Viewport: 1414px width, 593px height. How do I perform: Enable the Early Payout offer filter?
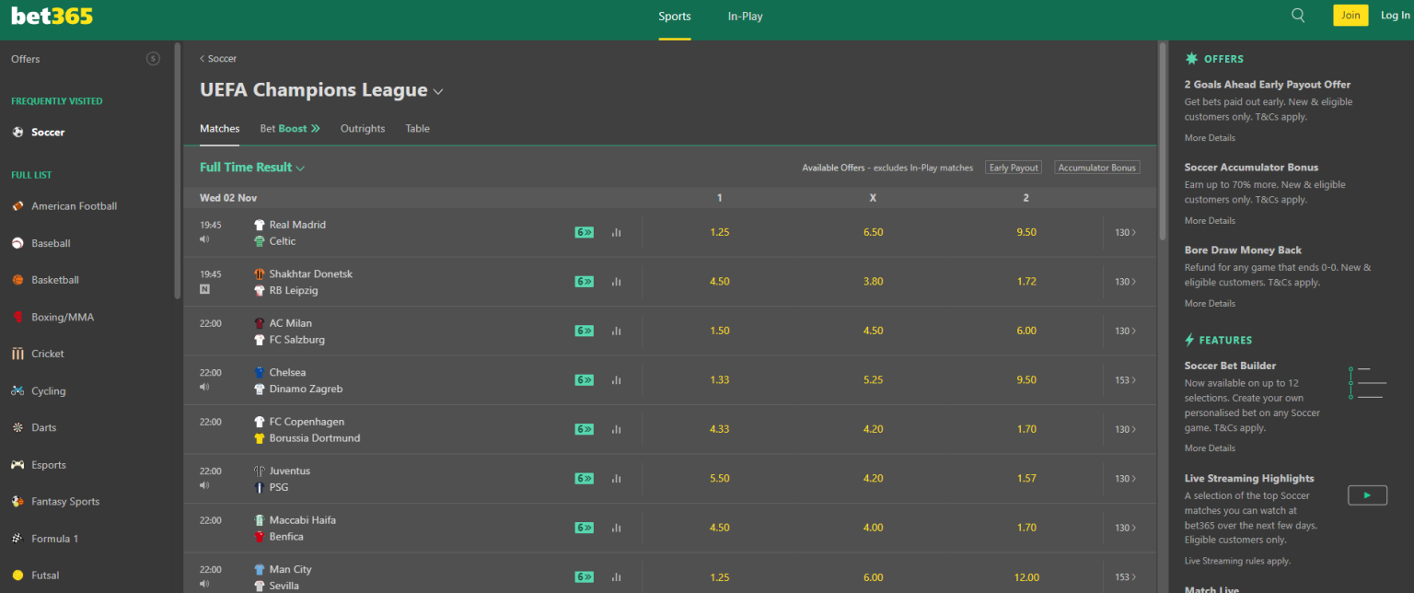click(x=1013, y=168)
